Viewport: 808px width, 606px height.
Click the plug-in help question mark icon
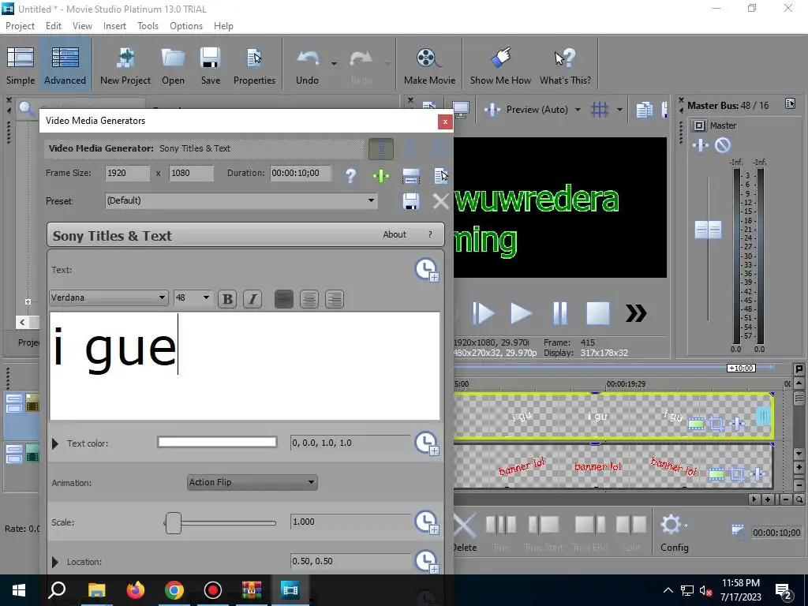coord(350,176)
